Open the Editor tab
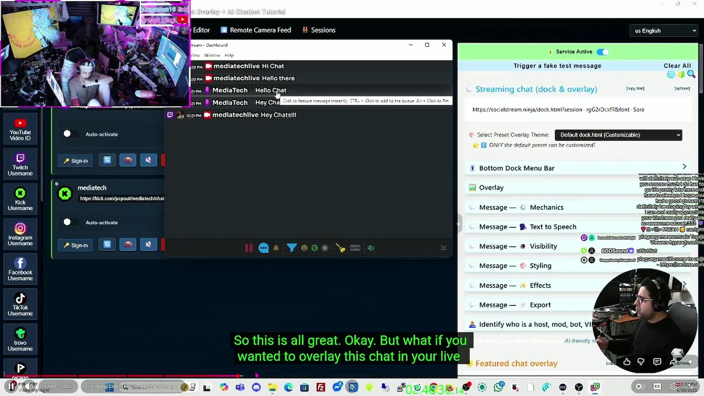The width and height of the screenshot is (704, 396). [201, 30]
